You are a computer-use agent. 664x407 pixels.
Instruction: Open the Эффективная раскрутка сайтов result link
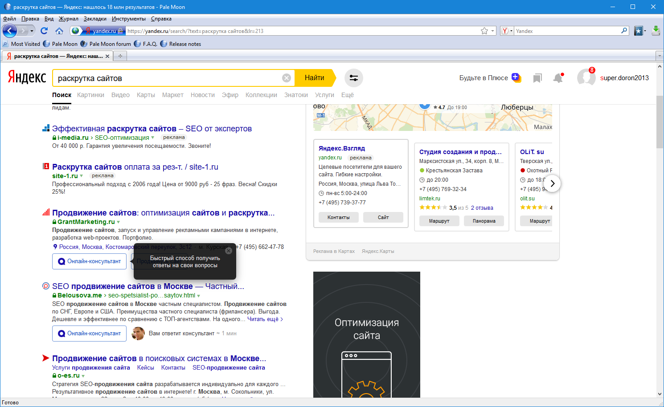tap(152, 129)
